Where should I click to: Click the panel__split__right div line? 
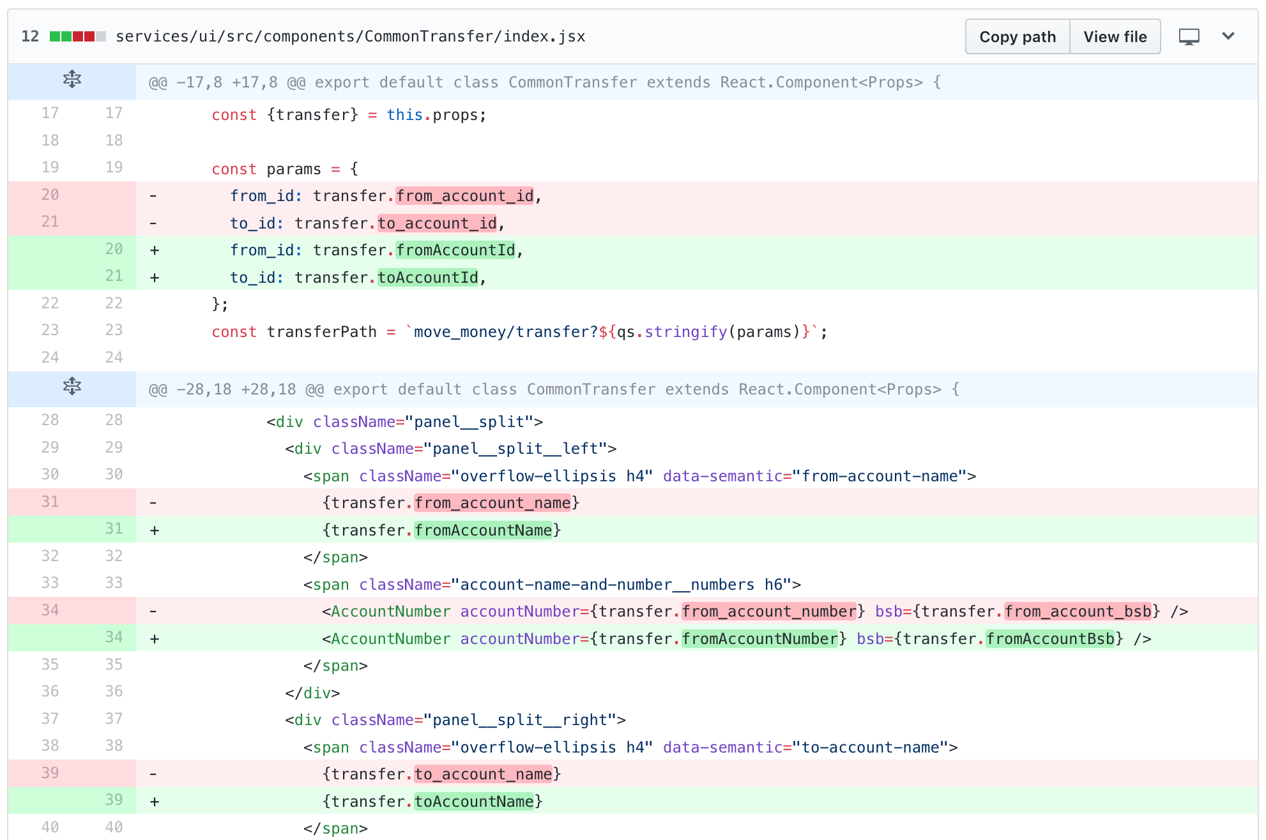click(x=455, y=720)
